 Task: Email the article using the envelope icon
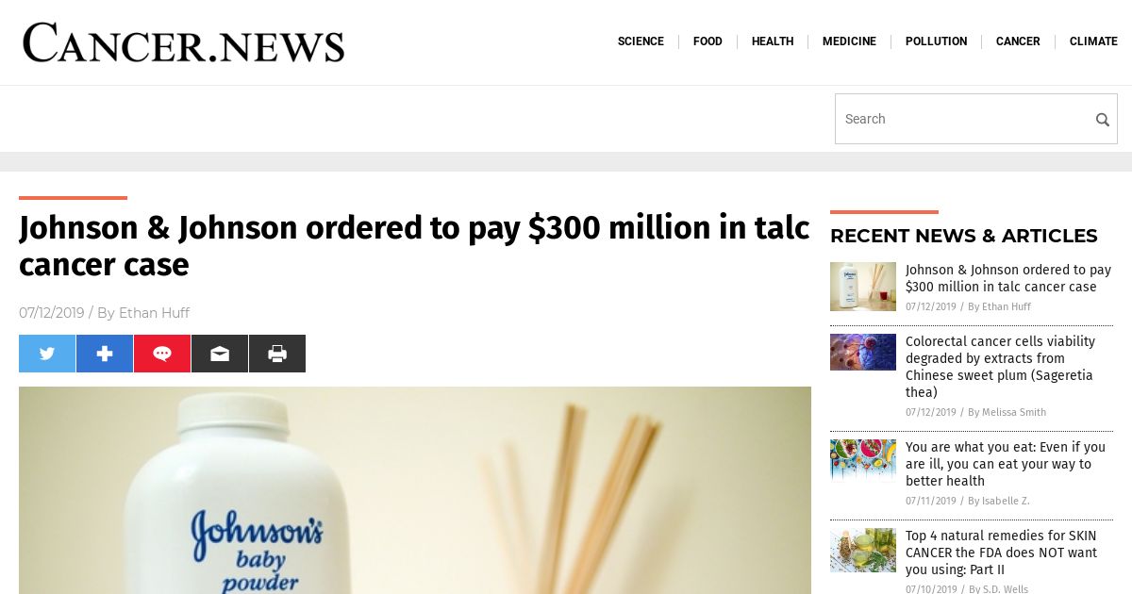coord(220,354)
